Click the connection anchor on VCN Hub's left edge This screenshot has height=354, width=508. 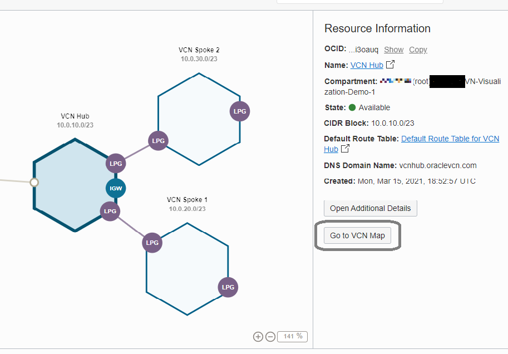[34, 182]
